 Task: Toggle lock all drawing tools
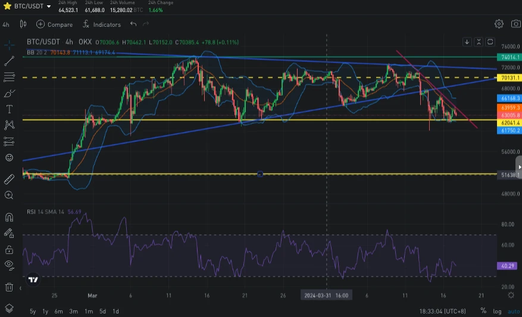click(9, 249)
